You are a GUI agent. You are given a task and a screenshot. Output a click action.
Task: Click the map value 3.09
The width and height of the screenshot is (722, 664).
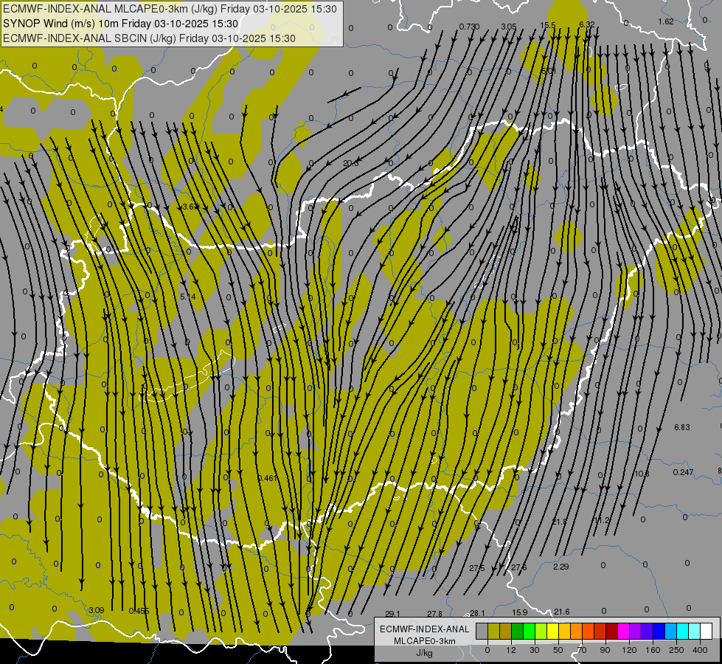(x=96, y=610)
